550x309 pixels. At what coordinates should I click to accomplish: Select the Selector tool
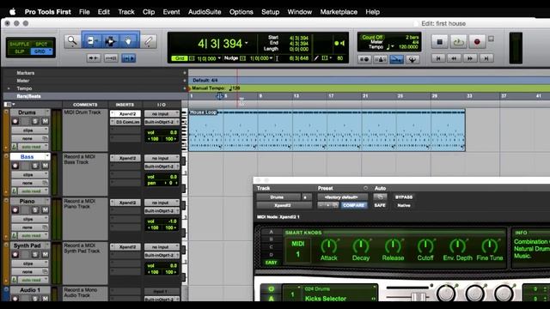pos(111,41)
